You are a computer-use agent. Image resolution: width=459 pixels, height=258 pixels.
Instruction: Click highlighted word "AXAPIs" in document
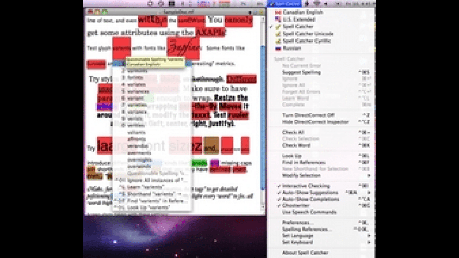(x=211, y=33)
